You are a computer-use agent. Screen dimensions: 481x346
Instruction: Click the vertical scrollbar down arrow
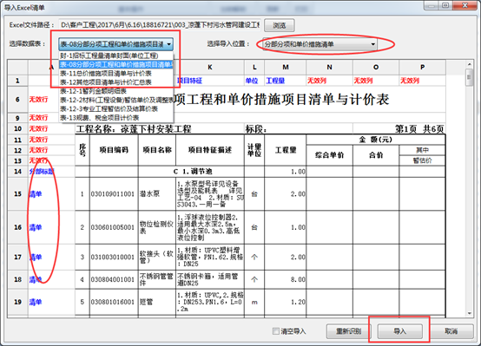[x=469, y=313]
